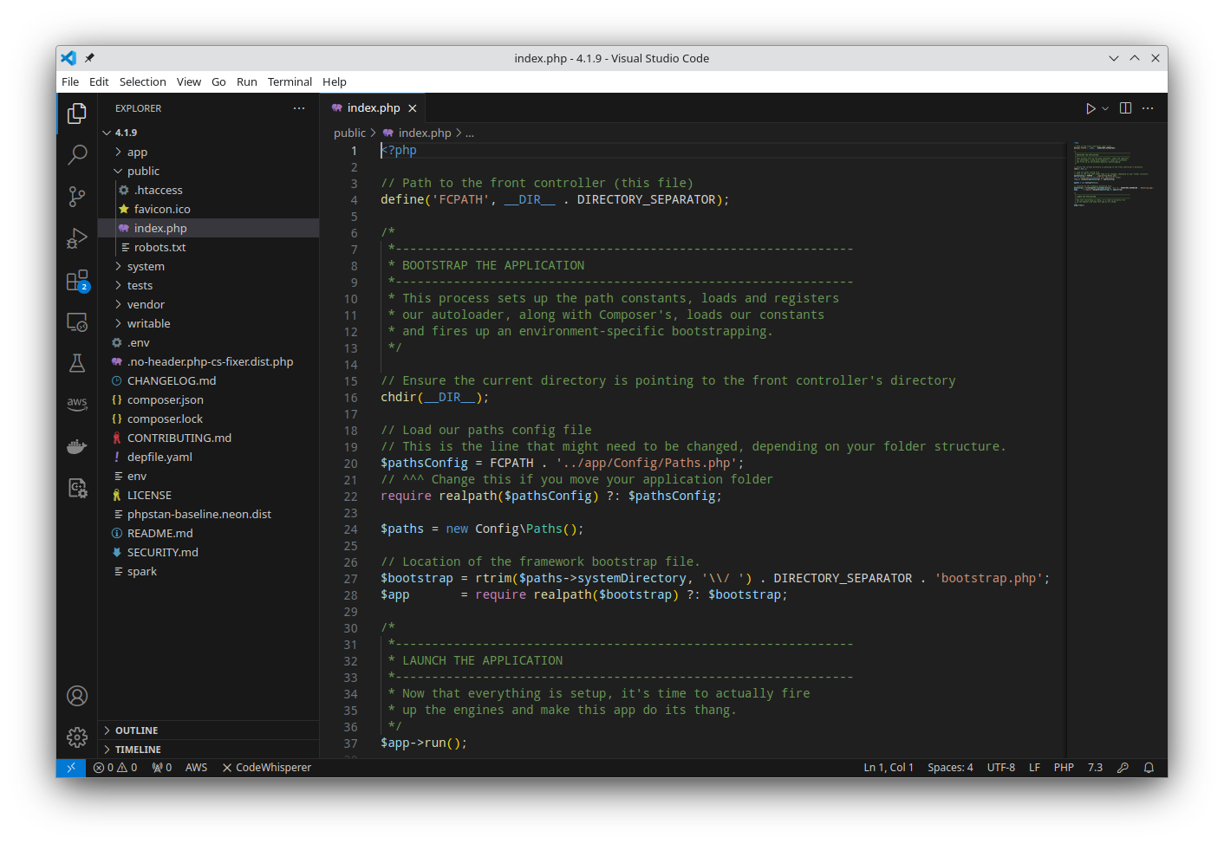The height and width of the screenshot is (844, 1224).
Task: Open the Search view icon
Action: click(77, 155)
